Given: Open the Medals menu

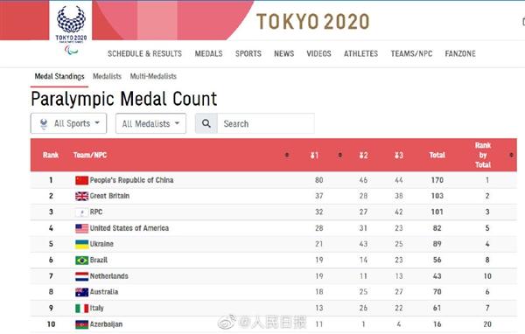Looking at the screenshot, I should (x=208, y=53).
